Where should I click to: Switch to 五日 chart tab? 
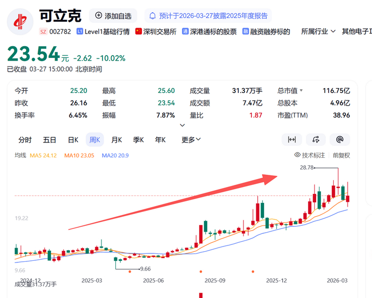point(49,140)
